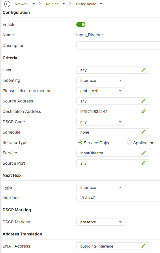Open the Incoming Interface dropdown
The height and width of the screenshot is (253, 160).
tap(101, 80)
